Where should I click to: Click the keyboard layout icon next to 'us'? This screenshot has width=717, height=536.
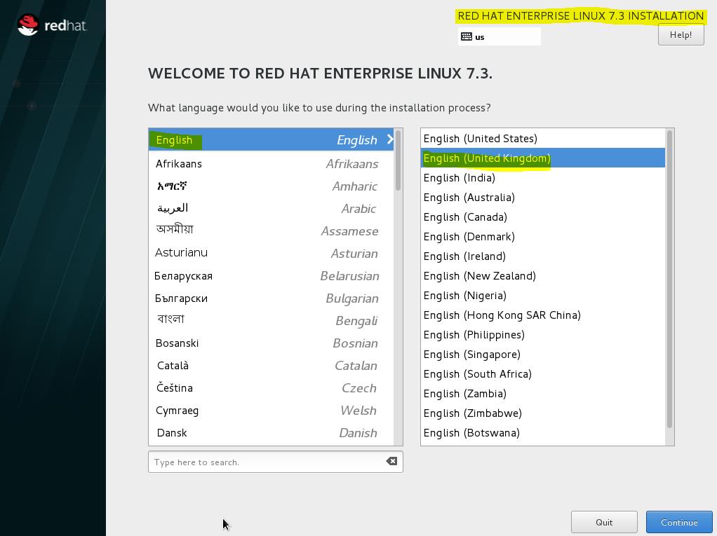pos(466,36)
